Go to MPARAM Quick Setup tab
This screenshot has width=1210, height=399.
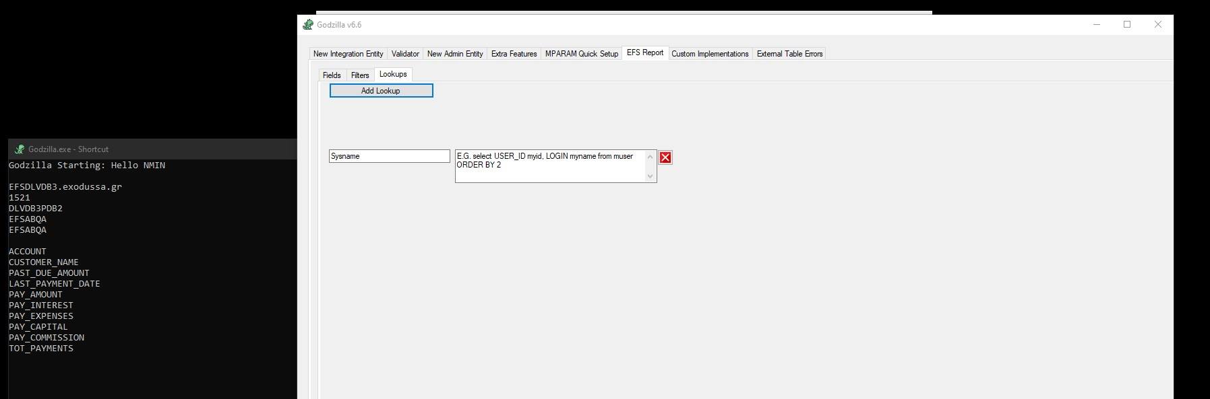pos(581,54)
